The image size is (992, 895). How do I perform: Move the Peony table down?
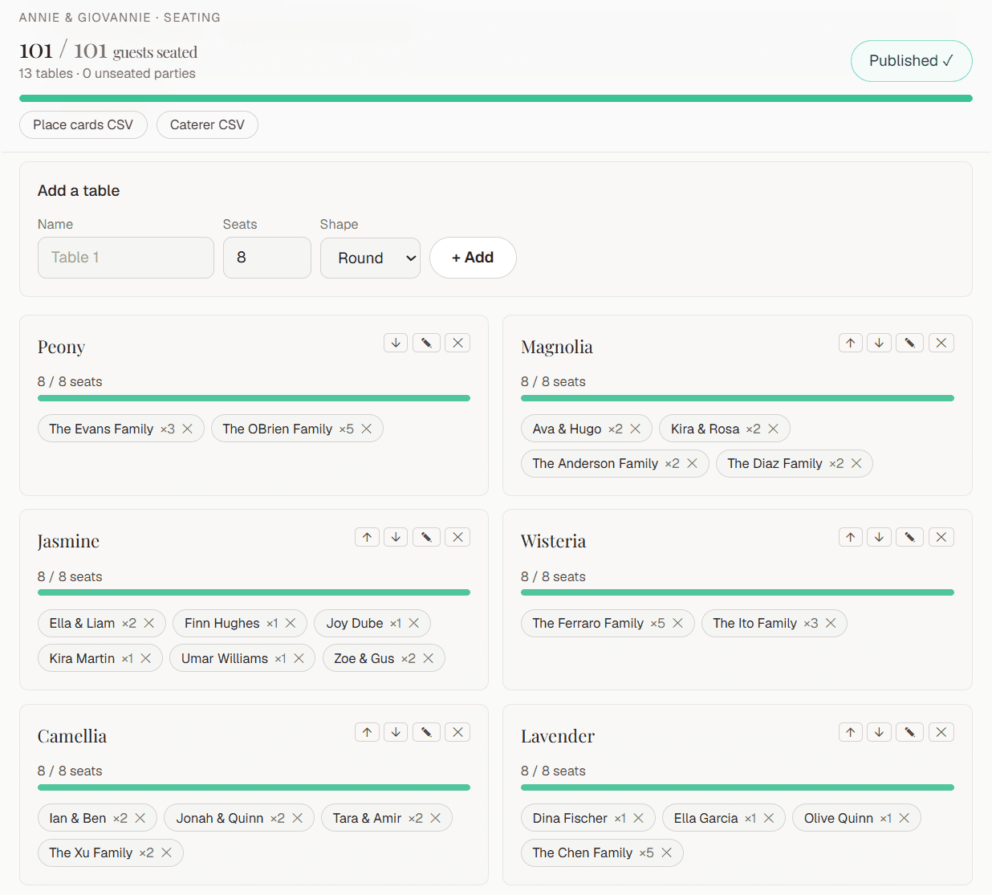pos(396,343)
